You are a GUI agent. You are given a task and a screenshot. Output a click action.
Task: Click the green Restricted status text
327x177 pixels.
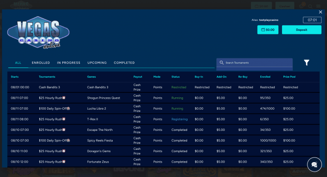point(179,87)
